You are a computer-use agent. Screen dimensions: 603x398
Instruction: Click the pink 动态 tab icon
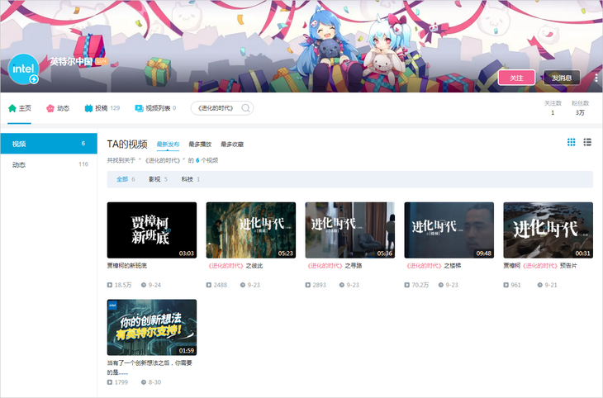coord(50,108)
